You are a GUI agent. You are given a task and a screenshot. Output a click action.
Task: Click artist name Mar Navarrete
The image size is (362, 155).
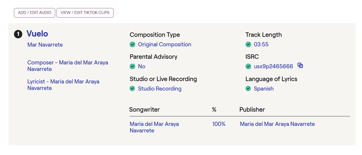(x=45, y=45)
